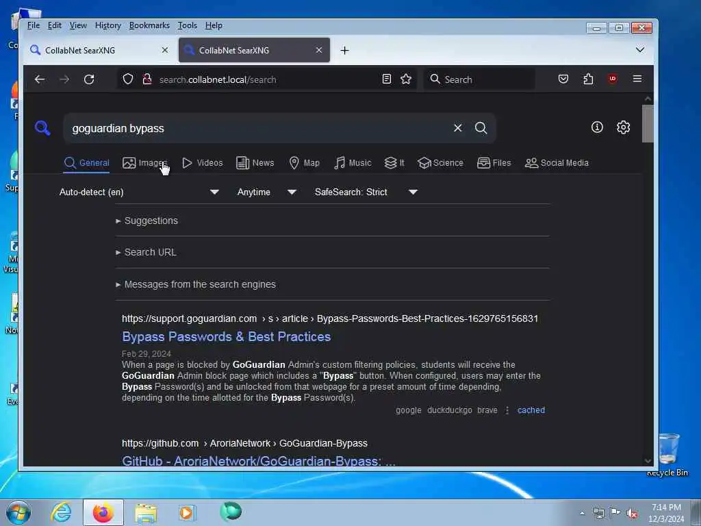Open the Windows Start menu
Screen dimensions: 701x526
(18, 512)
